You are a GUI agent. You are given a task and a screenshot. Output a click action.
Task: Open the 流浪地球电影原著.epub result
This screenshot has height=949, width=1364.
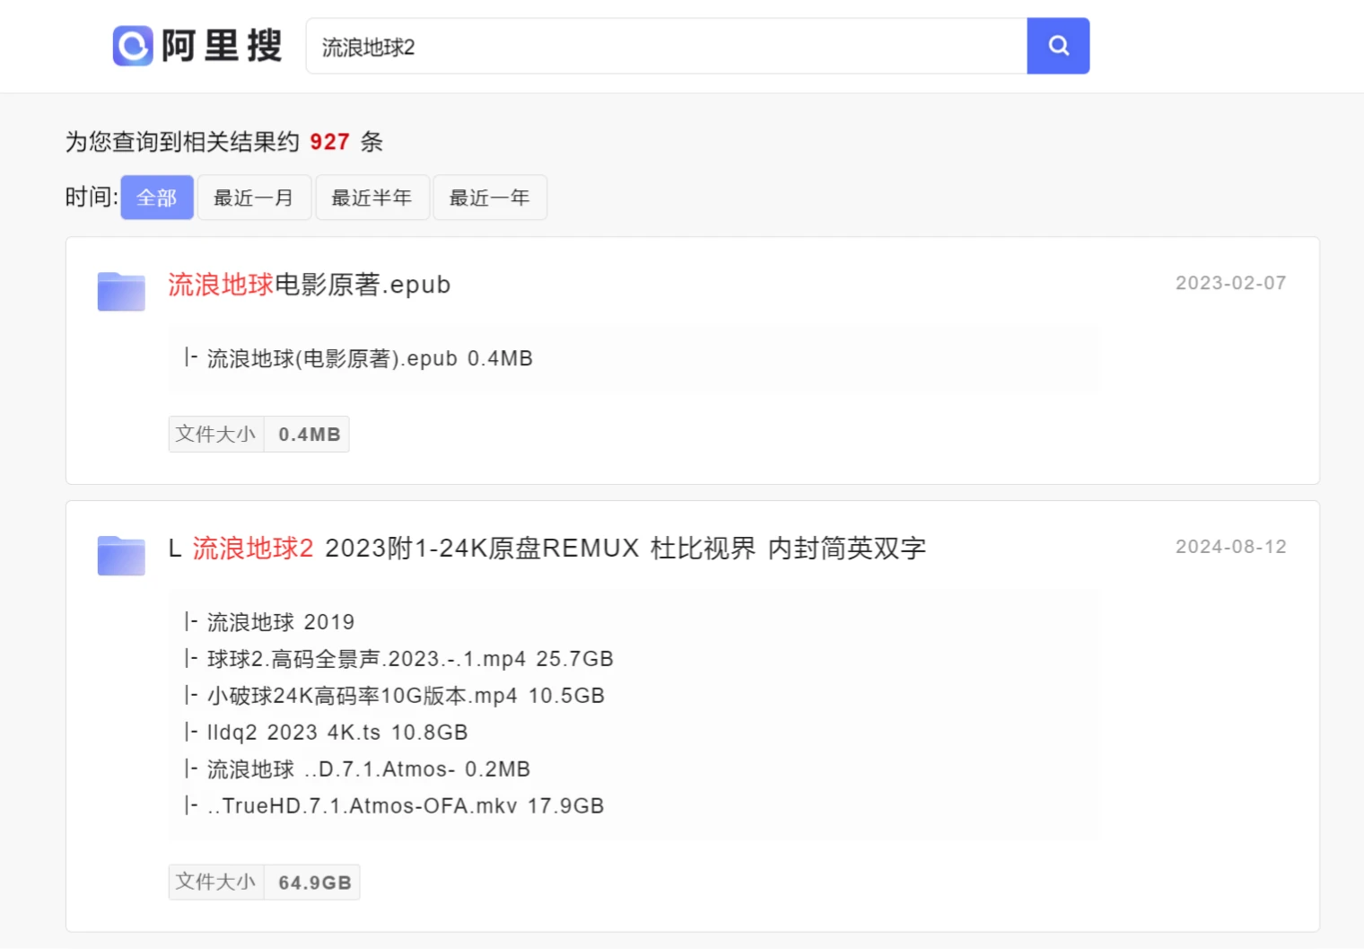click(x=309, y=285)
